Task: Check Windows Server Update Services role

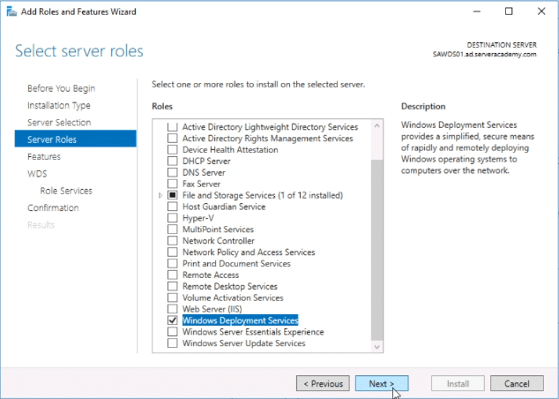Action: pyautogui.click(x=172, y=343)
